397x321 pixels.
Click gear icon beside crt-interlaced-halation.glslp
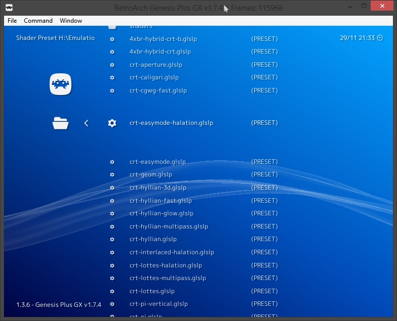[112, 253]
